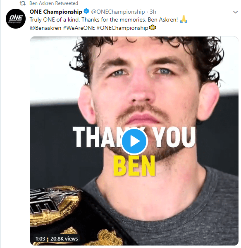Viewport: 241px width, 248px height.
Task: Open ONE Championship profile avatar
Action: (16, 19)
